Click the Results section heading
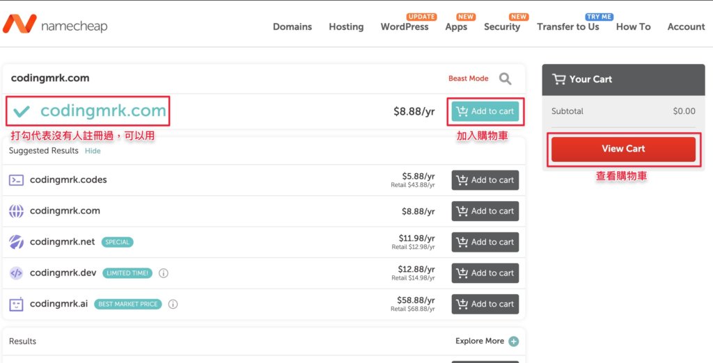 (22, 341)
